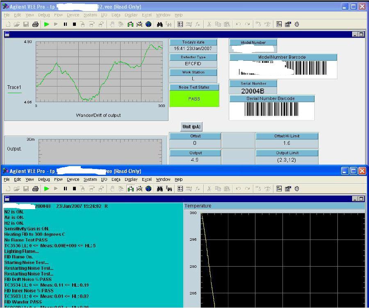Click the Stop icon in the upper window toolbar
369x308 pixels.
point(74,25)
